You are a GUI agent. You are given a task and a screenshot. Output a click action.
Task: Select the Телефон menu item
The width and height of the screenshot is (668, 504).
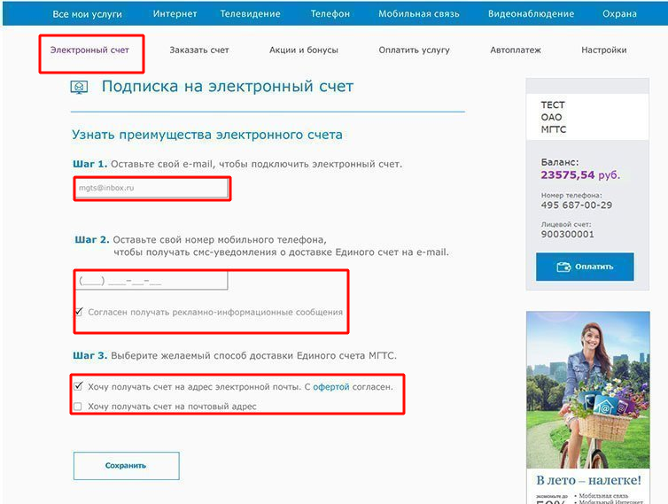point(330,13)
